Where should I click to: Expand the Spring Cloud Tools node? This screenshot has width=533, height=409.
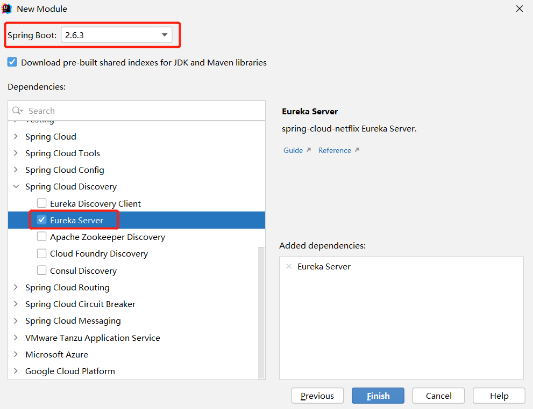pos(16,153)
